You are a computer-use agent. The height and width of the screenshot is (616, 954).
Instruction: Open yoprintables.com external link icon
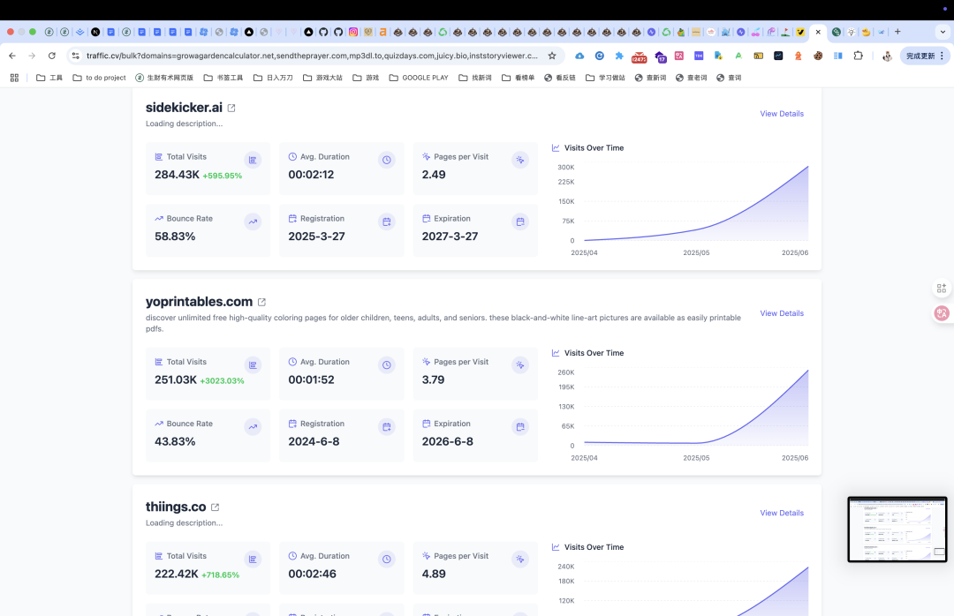(261, 302)
